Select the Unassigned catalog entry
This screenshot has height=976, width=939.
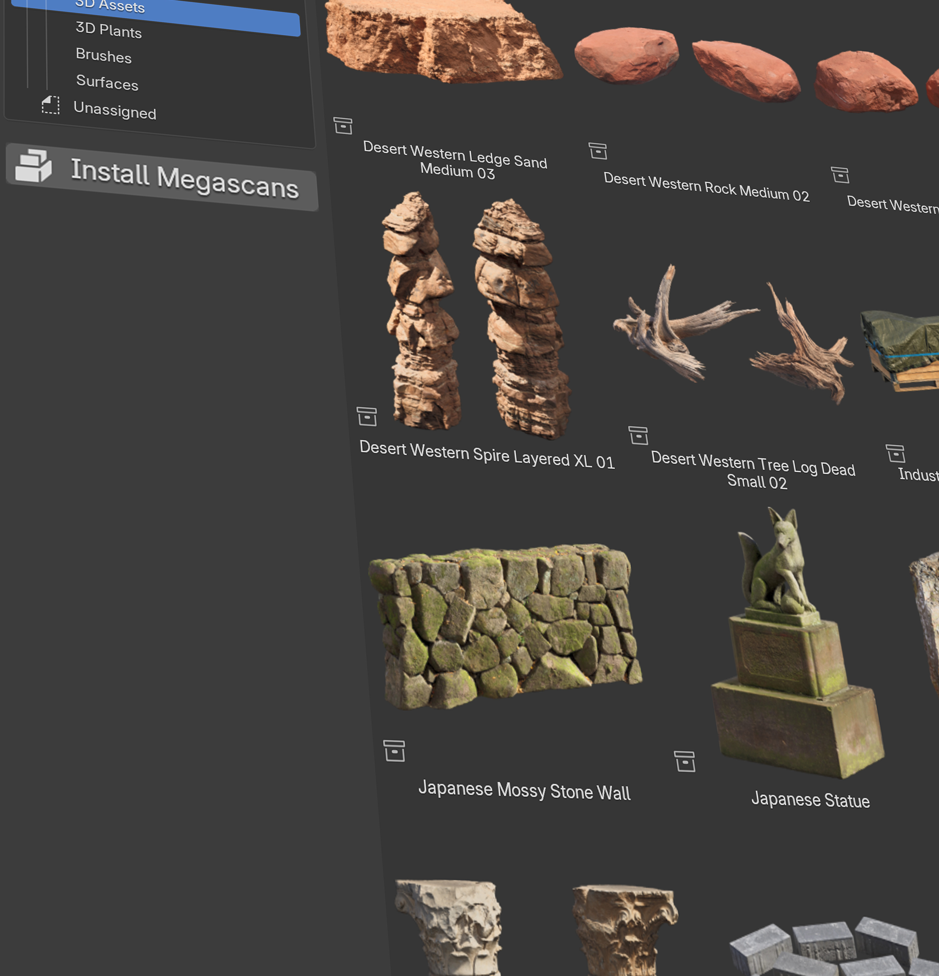click(x=115, y=110)
